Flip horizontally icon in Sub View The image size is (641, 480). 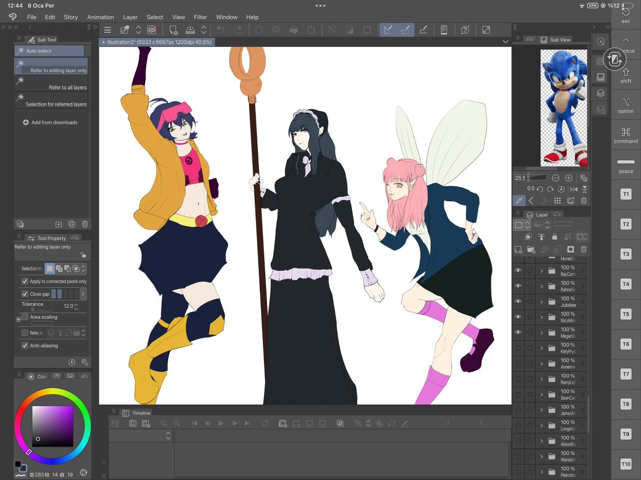tap(574, 189)
